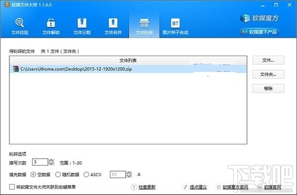Image resolution: width=297 pixels, height=195 pixels.
Task: Select the 2015-12-1920x1200.zip file row
Action: click(x=128, y=69)
